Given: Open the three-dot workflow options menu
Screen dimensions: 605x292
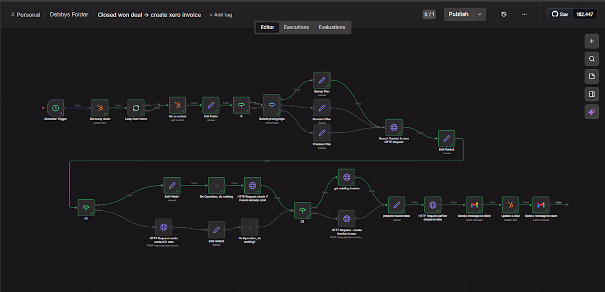Looking at the screenshot, I should (x=524, y=14).
